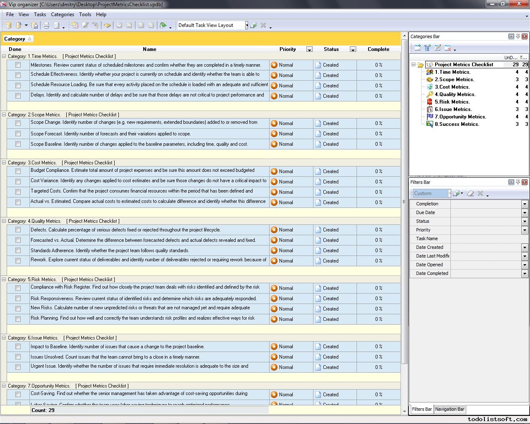
Task: Click the save database icon in toolbar
Action: 35,25
